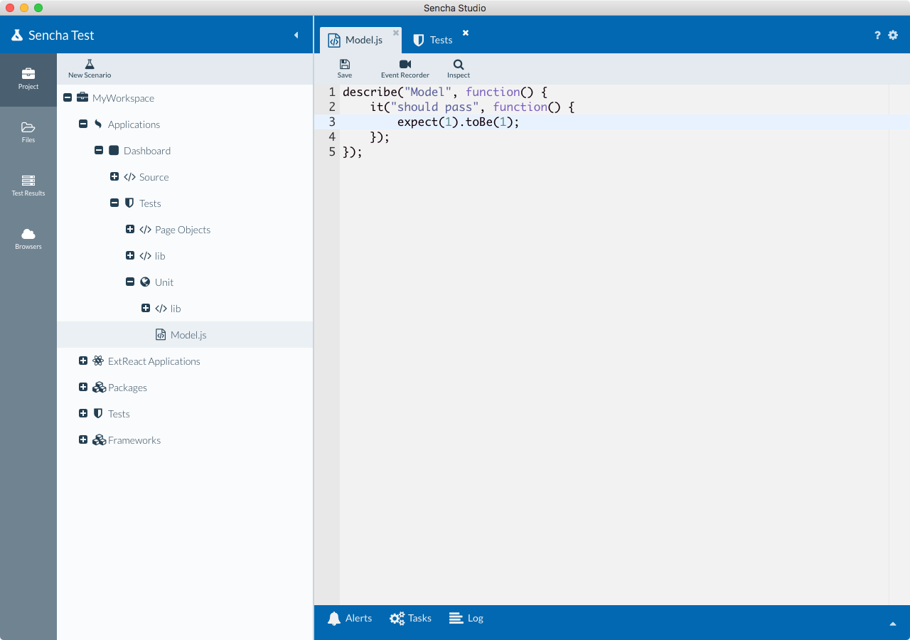Place cursor on describe("Model" line

(x=445, y=92)
